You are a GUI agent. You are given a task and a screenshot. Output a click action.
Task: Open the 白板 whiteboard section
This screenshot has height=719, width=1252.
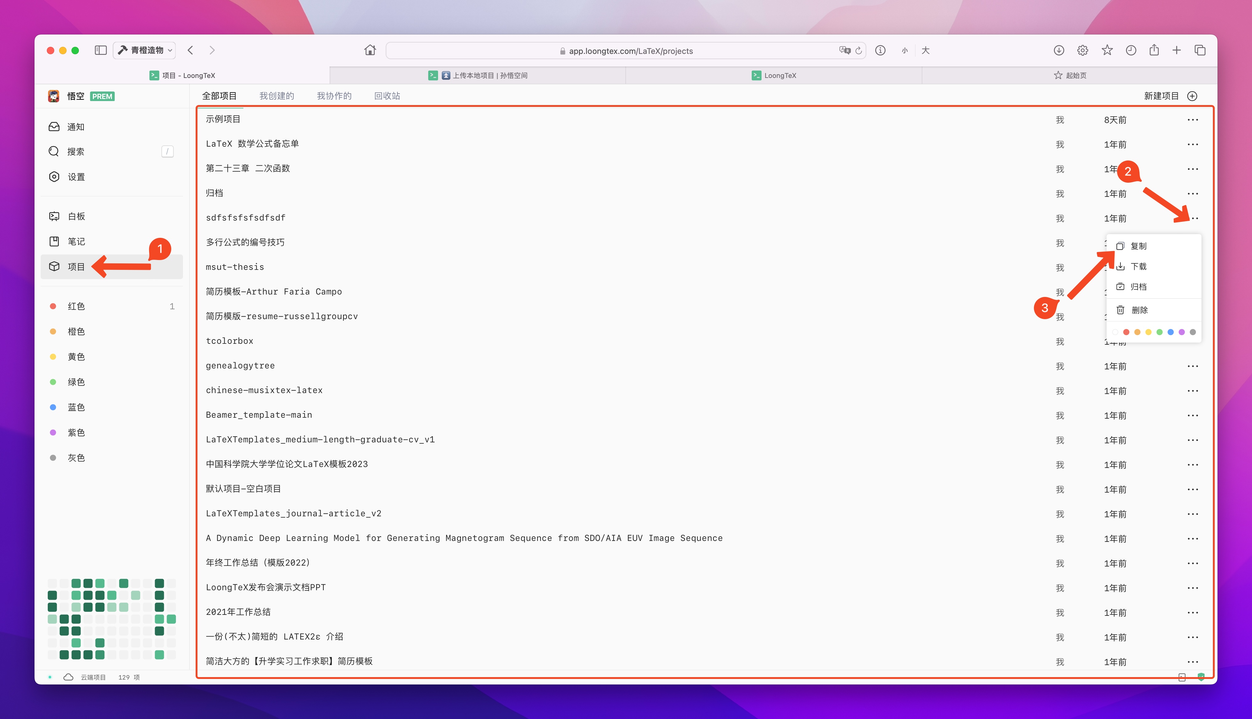[x=76, y=216]
